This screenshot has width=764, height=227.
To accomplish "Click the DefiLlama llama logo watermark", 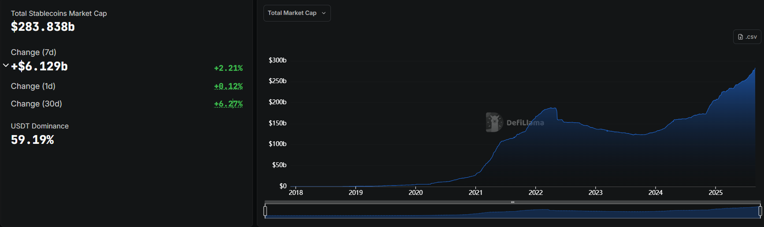I will pos(494,122).
